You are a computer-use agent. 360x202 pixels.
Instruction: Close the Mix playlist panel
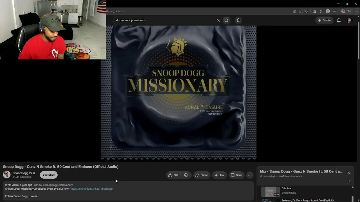click(x=349, y=173)
